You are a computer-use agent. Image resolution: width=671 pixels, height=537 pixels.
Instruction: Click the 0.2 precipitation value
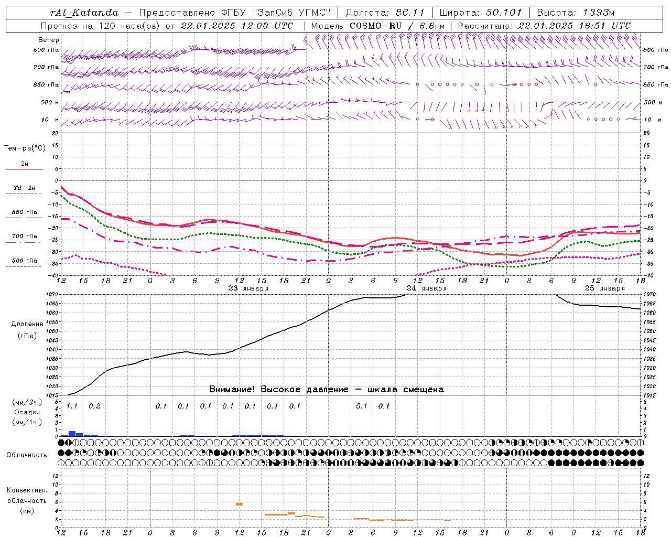point(94,406)
